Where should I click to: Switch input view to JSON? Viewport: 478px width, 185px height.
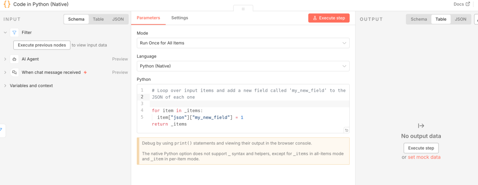click(x=118, y=19)
